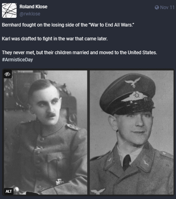This screenshot has width=176, height=199.
Task: Click the line "They never met, but their children"
Action: tap(79, 53)
